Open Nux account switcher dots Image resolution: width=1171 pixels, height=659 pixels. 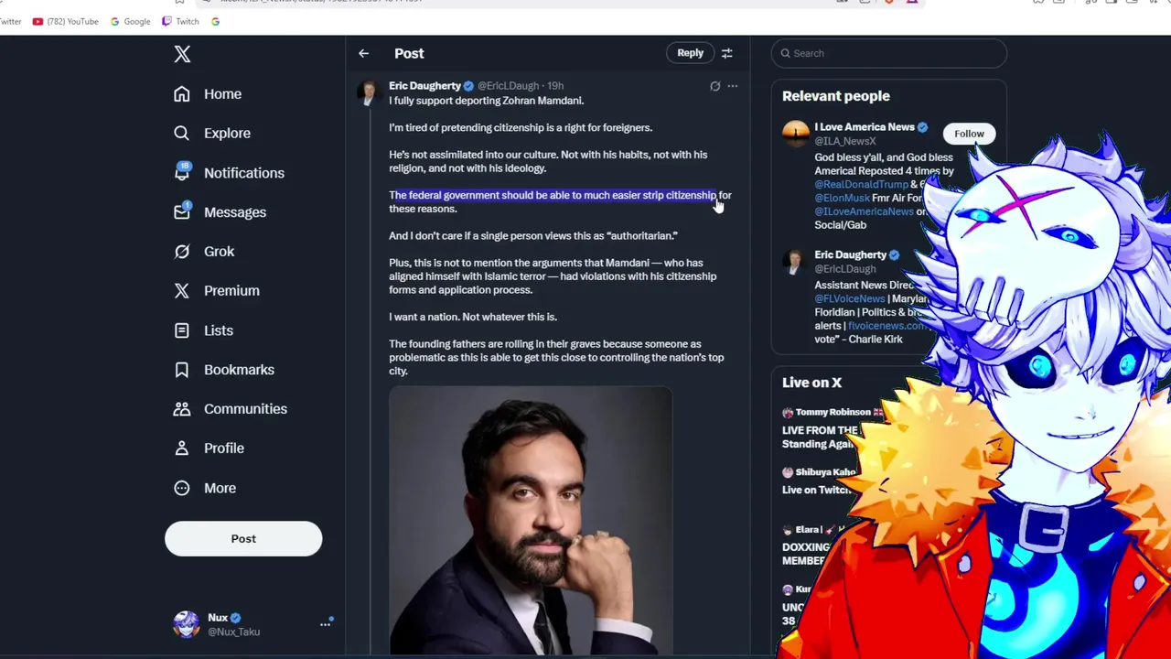coord(325,624)
